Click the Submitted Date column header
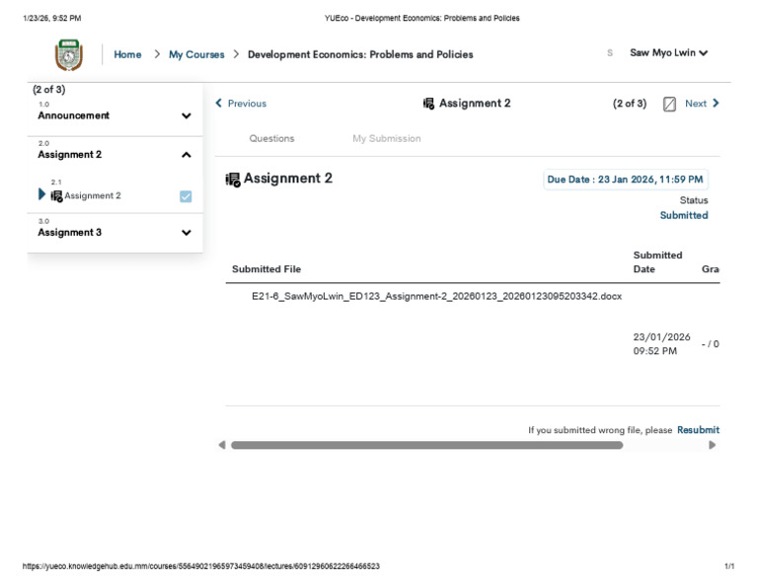Screen dimensions: 758x586 pos(657,261)
